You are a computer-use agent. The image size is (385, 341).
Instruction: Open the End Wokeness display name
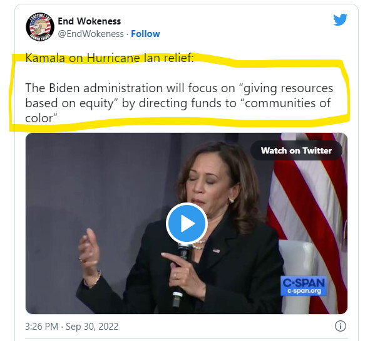click(x=89, y=21)
